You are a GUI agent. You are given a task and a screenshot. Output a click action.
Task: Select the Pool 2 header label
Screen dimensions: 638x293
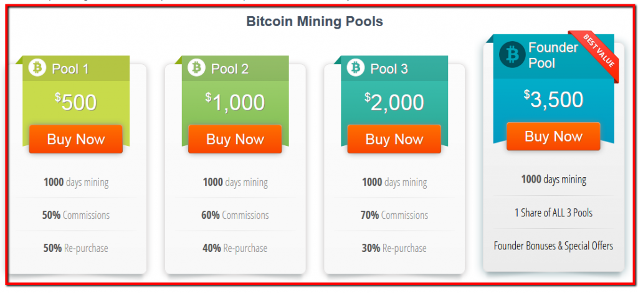[230, 69]
